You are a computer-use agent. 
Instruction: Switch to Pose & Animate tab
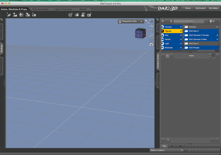(x=40, y=9)
